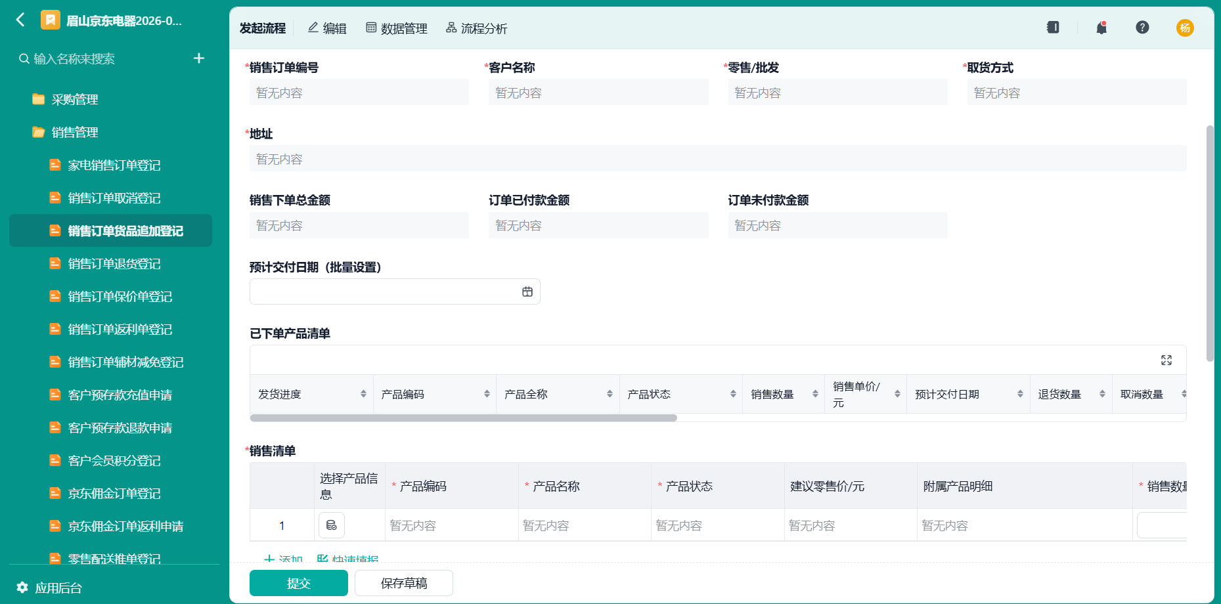Viewport: 1221px width, 604px height.
Task: Sort by 发货进度 column
Action: click(x=363, y=394)
